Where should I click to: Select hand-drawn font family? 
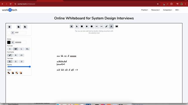coord(10,55)
